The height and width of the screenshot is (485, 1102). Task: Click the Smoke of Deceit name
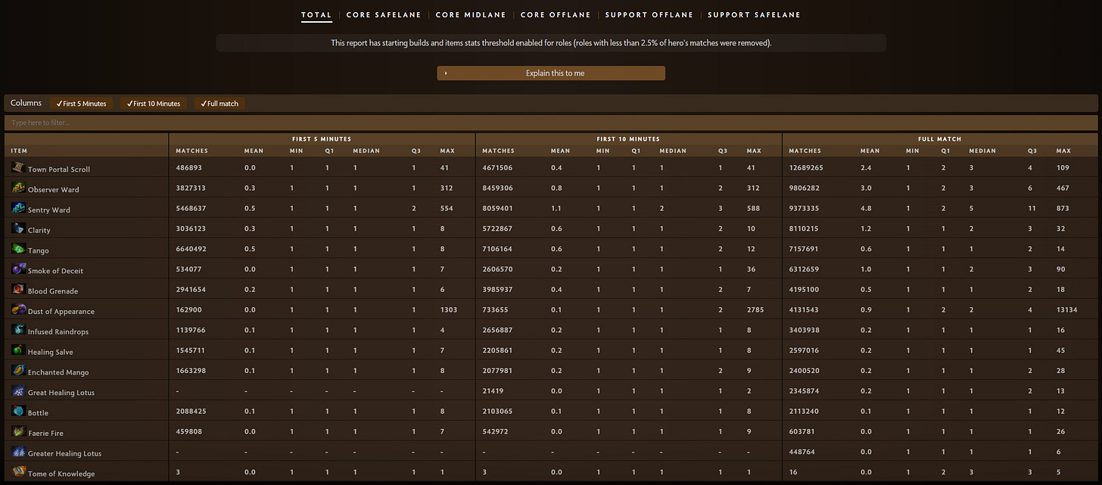click(x=56, y=271)
